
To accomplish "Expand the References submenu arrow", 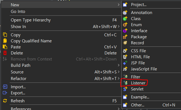I will pos(119,109).
